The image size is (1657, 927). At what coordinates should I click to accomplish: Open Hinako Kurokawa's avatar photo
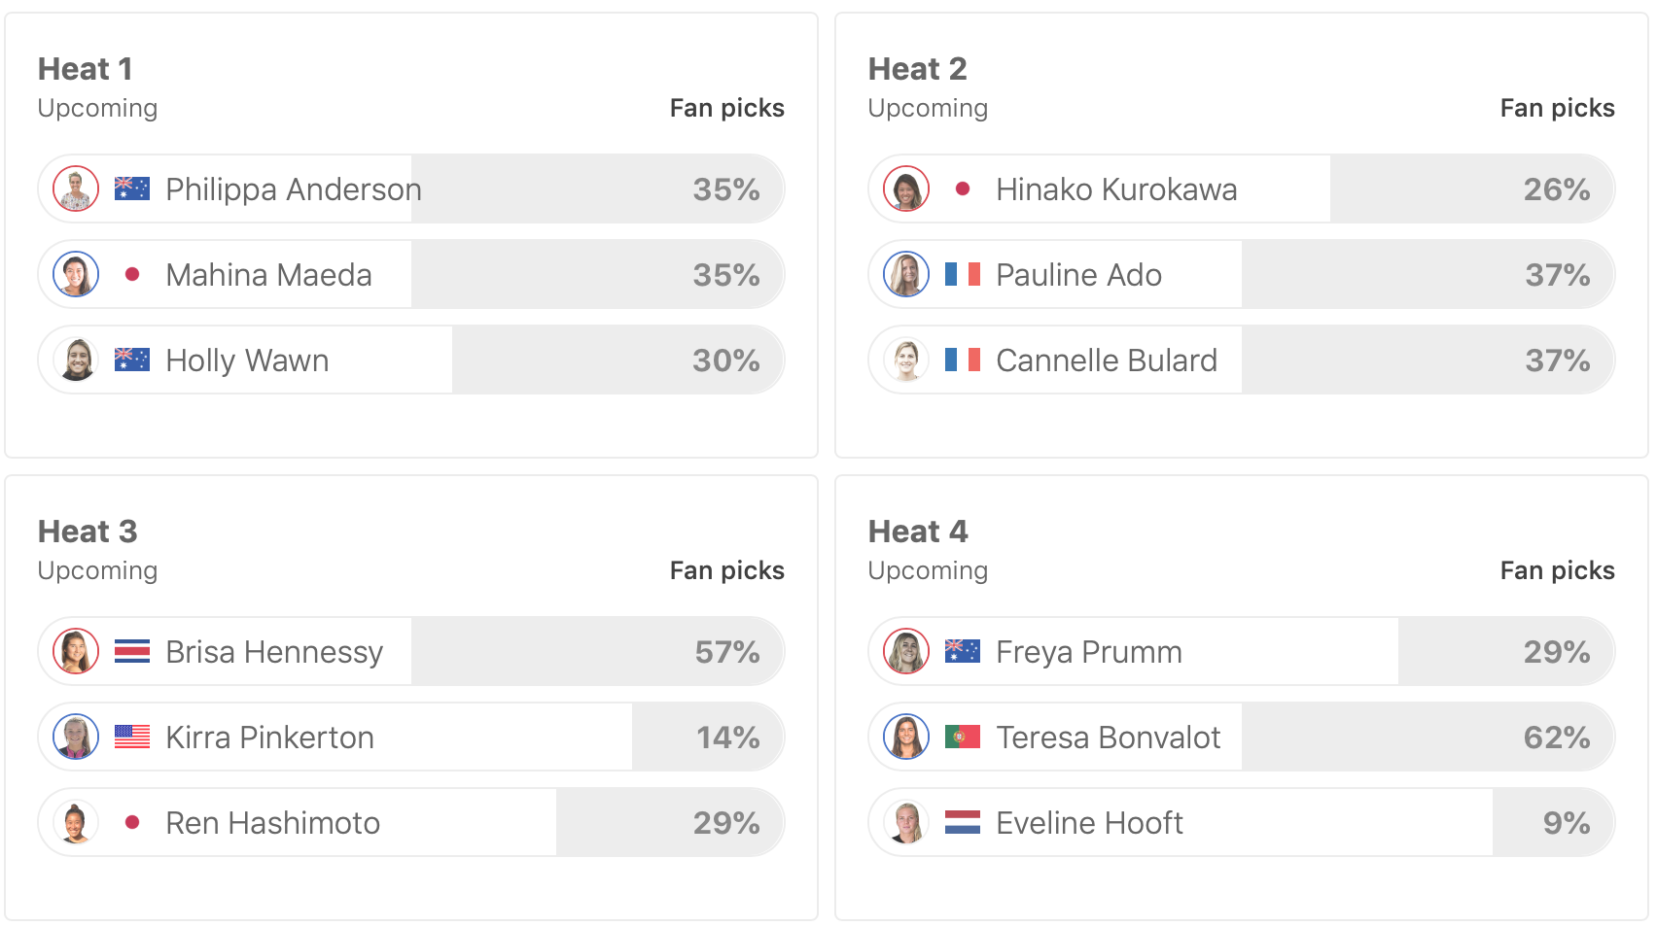tap(906, 189)
